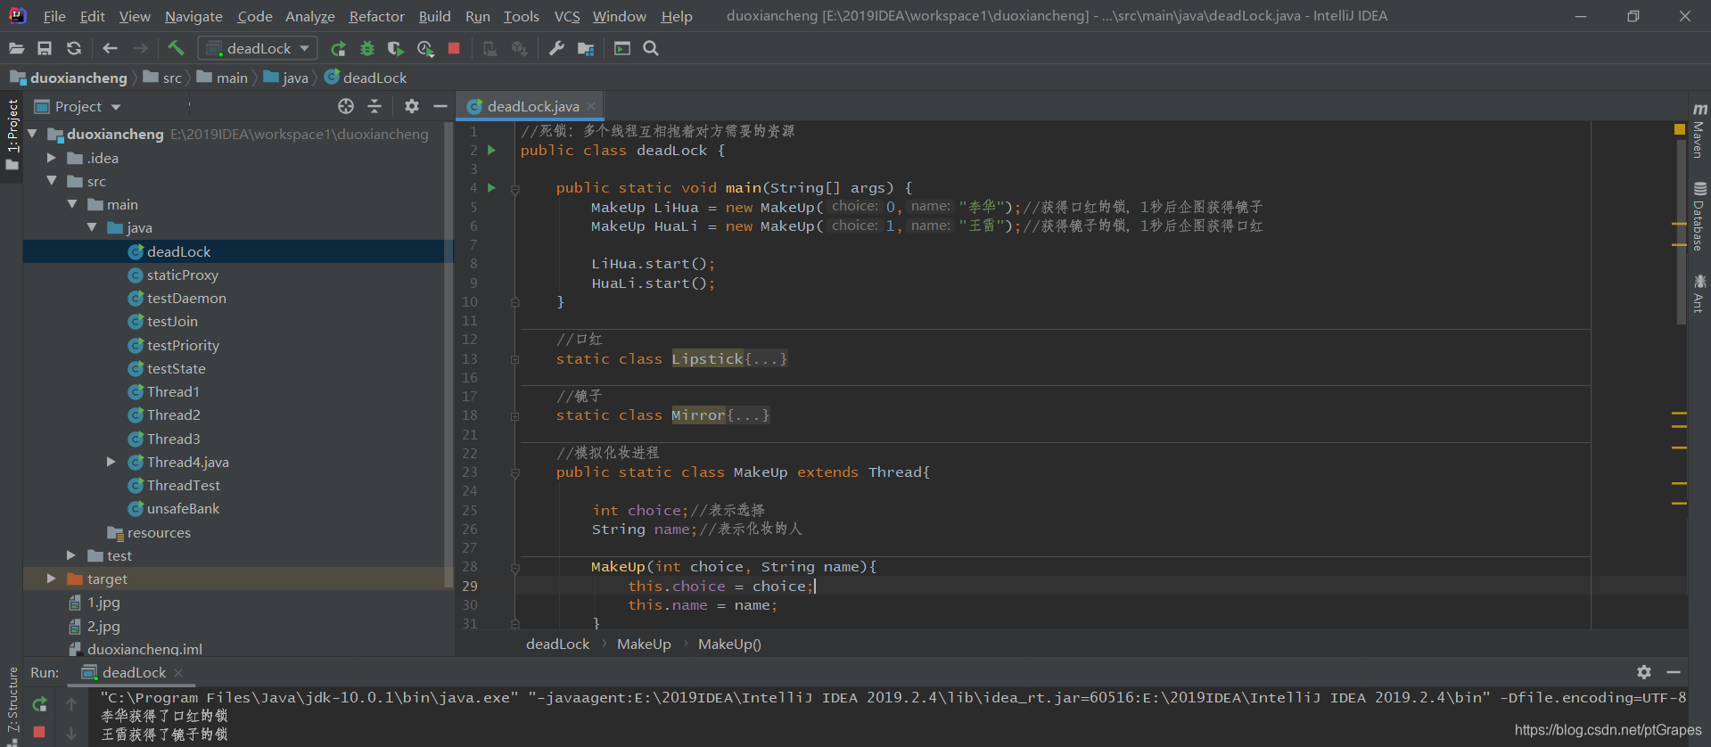This screenshot has width=1711, height=747.
Task: Click the duoxiancheng breadcrumb in navigation bar
Action: 69,78
